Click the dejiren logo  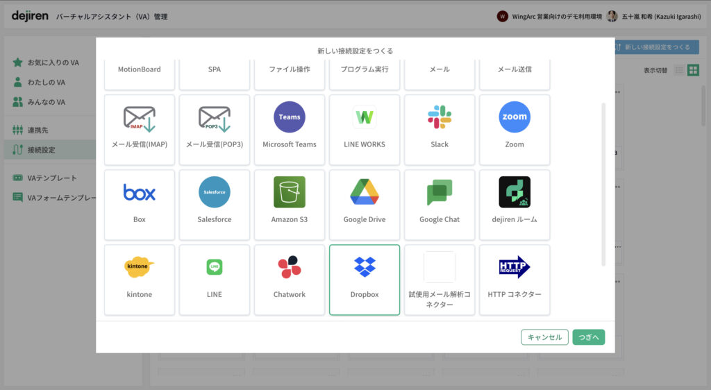(30, 16)
